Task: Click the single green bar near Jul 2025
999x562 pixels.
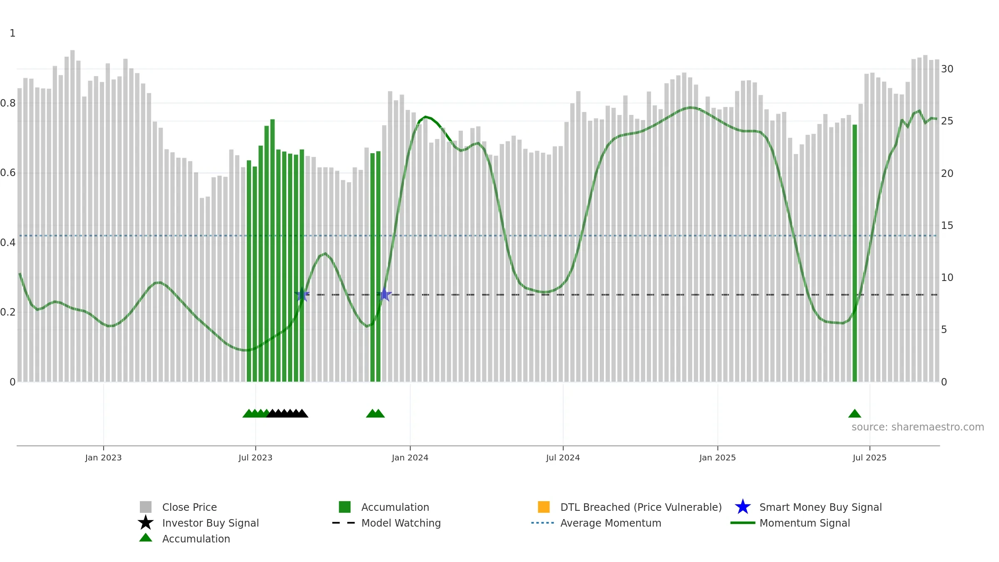Action: pos(855,253)
